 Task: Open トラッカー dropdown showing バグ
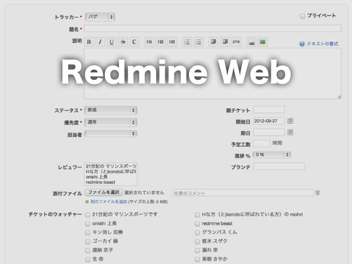point(100,17)
